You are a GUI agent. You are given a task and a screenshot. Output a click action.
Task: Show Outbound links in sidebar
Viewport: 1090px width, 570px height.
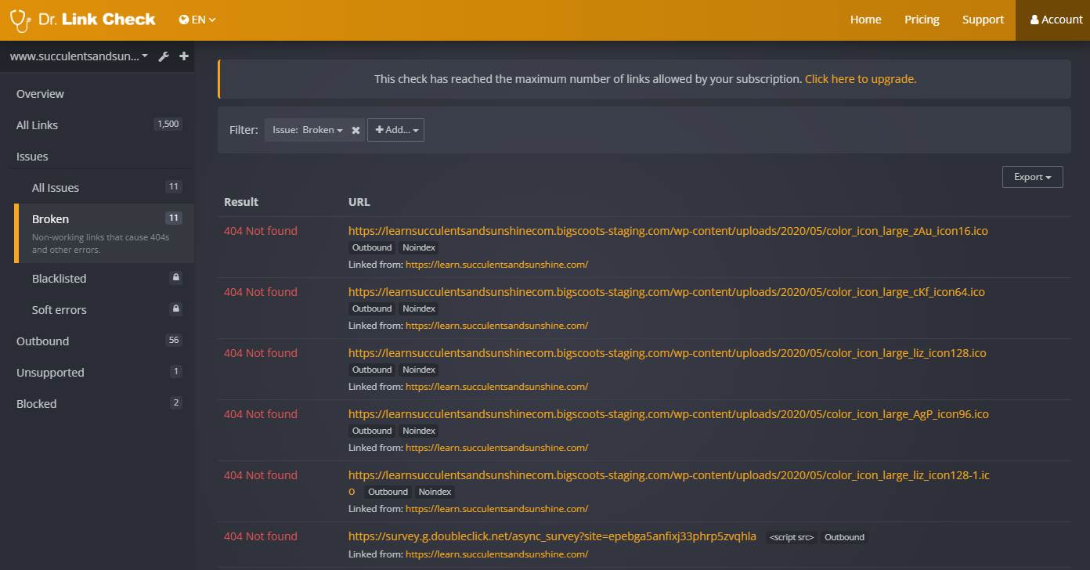pos(42,341)
